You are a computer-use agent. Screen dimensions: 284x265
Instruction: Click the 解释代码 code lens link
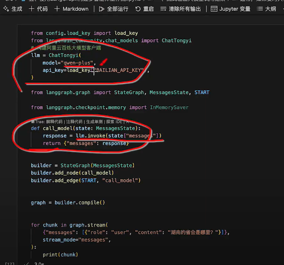tap(54, 121)
